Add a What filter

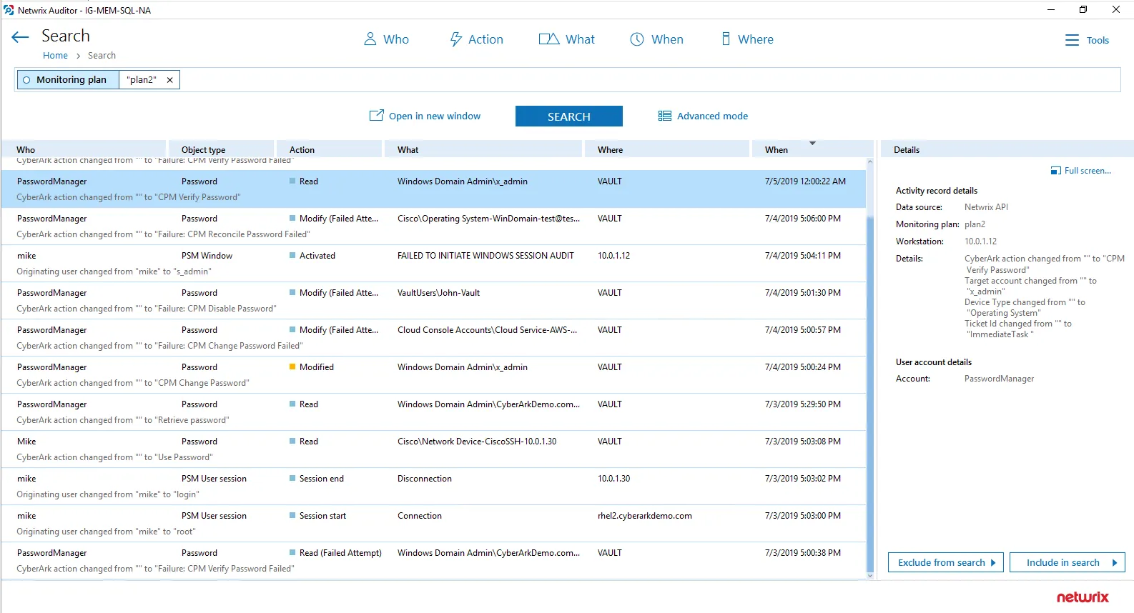[566, 39]
